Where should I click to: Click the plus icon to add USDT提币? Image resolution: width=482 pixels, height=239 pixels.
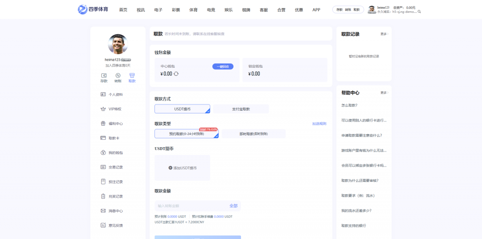[170, 168]
